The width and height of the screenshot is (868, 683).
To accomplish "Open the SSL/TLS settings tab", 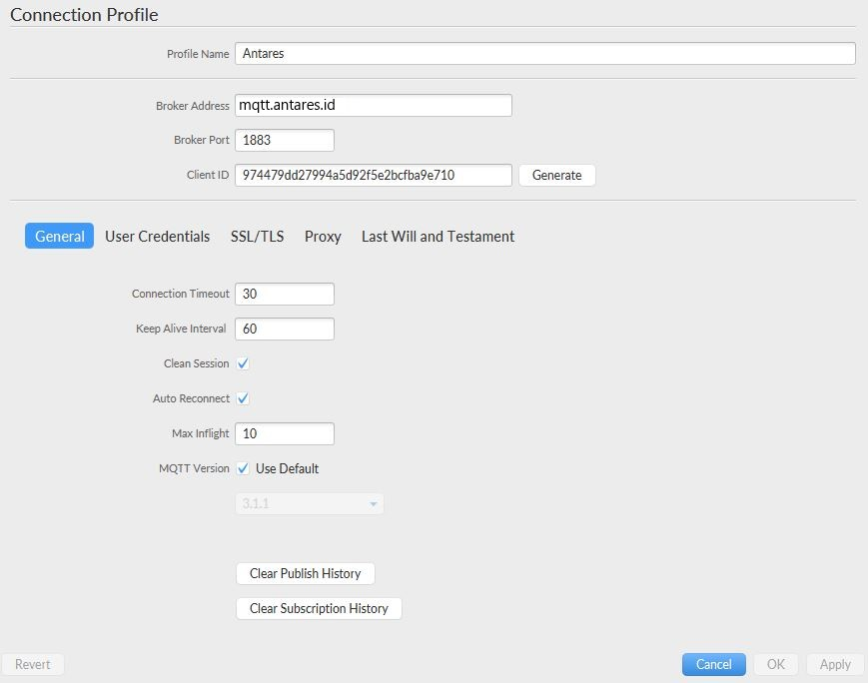I will tap(257, 237).
